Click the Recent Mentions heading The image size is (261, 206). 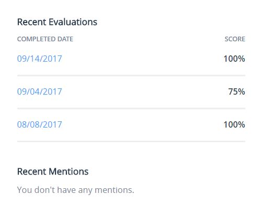click(x=53, y=171)
